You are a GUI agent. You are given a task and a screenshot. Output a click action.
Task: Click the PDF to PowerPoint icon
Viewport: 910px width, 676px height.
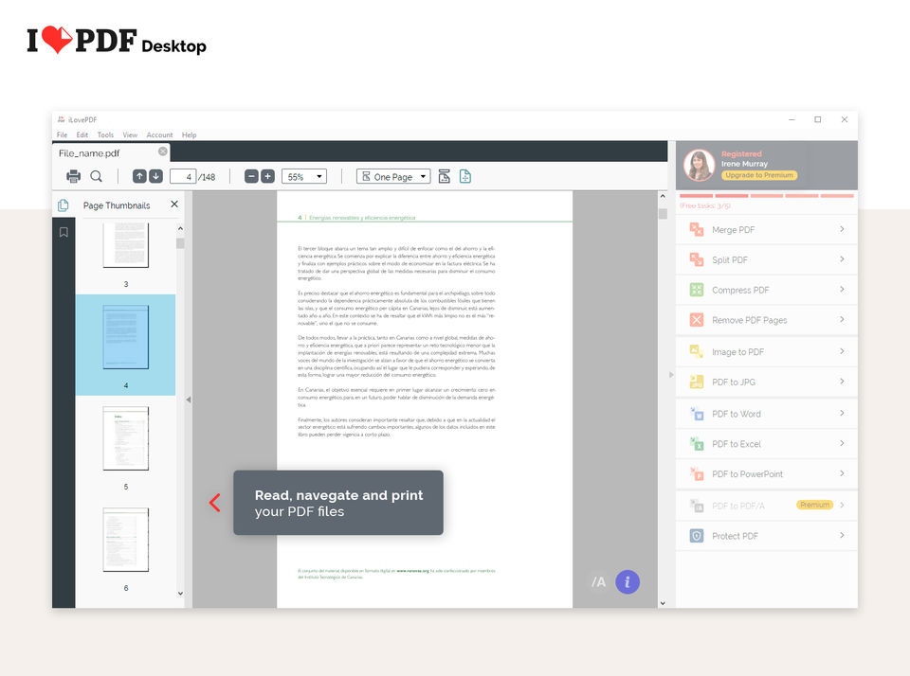tap(697, 473)
